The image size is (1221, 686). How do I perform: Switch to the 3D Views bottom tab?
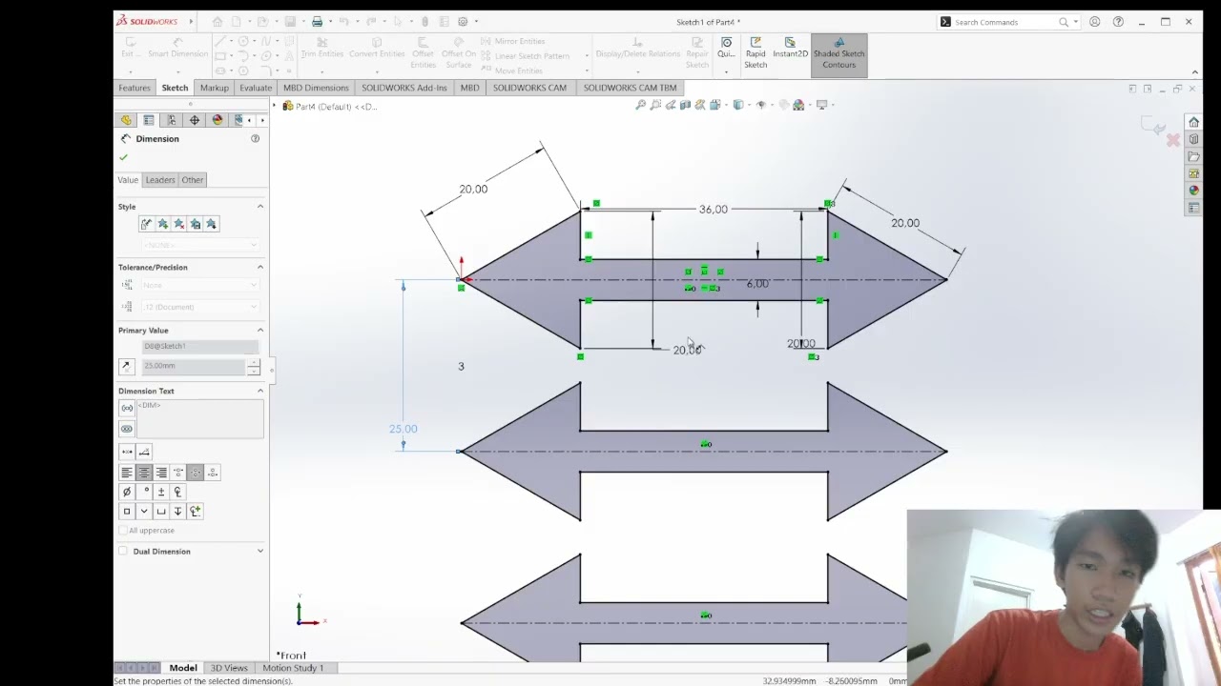point(229,668)
